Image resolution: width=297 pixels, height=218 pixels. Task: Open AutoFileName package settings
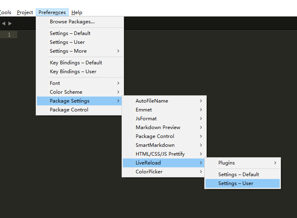coord(163,101)
